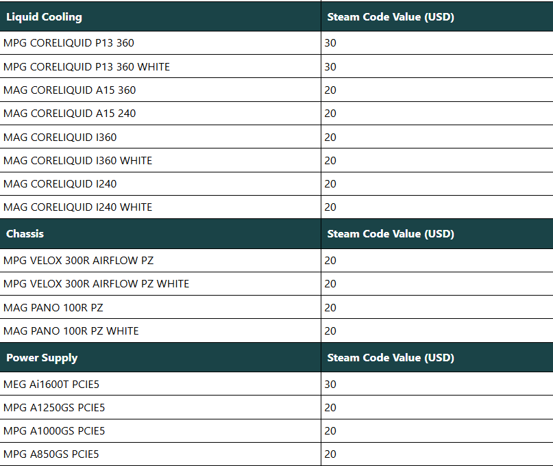Click the Liquid Cooling header cell
Viewport: 553px width, 466px height.
[x=160, y=16]
